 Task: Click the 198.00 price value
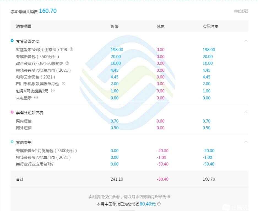point(117,50)
